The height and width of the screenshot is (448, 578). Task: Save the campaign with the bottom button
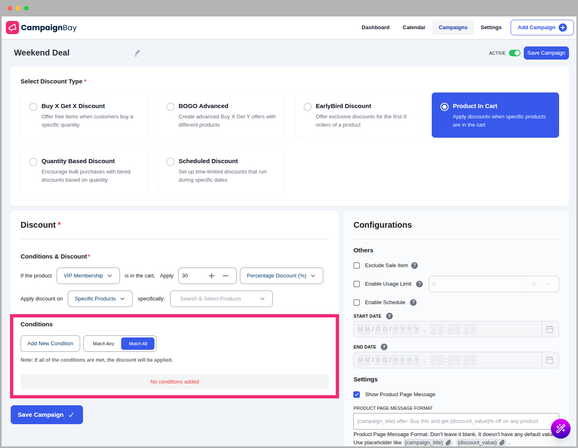click(x=46, y=414)
